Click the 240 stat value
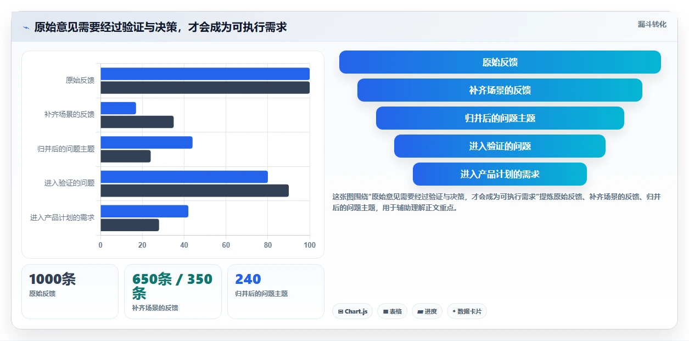Viewport: 689px width, 341px height. [248, 279]
